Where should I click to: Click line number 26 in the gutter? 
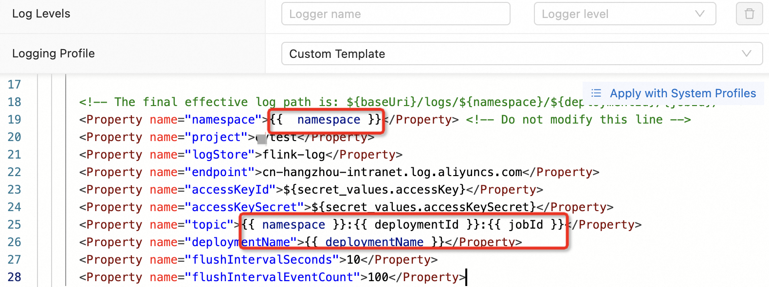click(x=15, y=242)
